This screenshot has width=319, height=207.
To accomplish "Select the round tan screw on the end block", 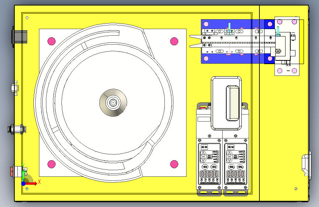I will pyautogui.click(x=278, y=51).
